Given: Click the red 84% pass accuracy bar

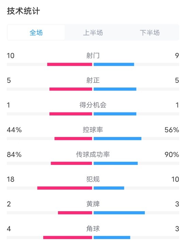Looking at the screenshot, I should [x=71, y=163].
